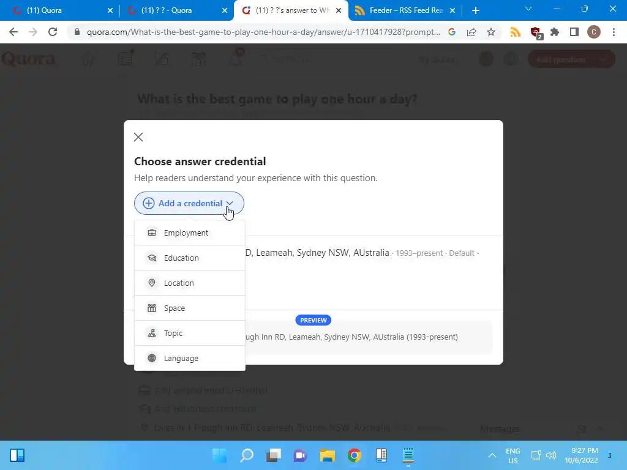Screen dimensions: 627x470
Task: Click the quora.com address bar
Action: click(x=263, y=32)
